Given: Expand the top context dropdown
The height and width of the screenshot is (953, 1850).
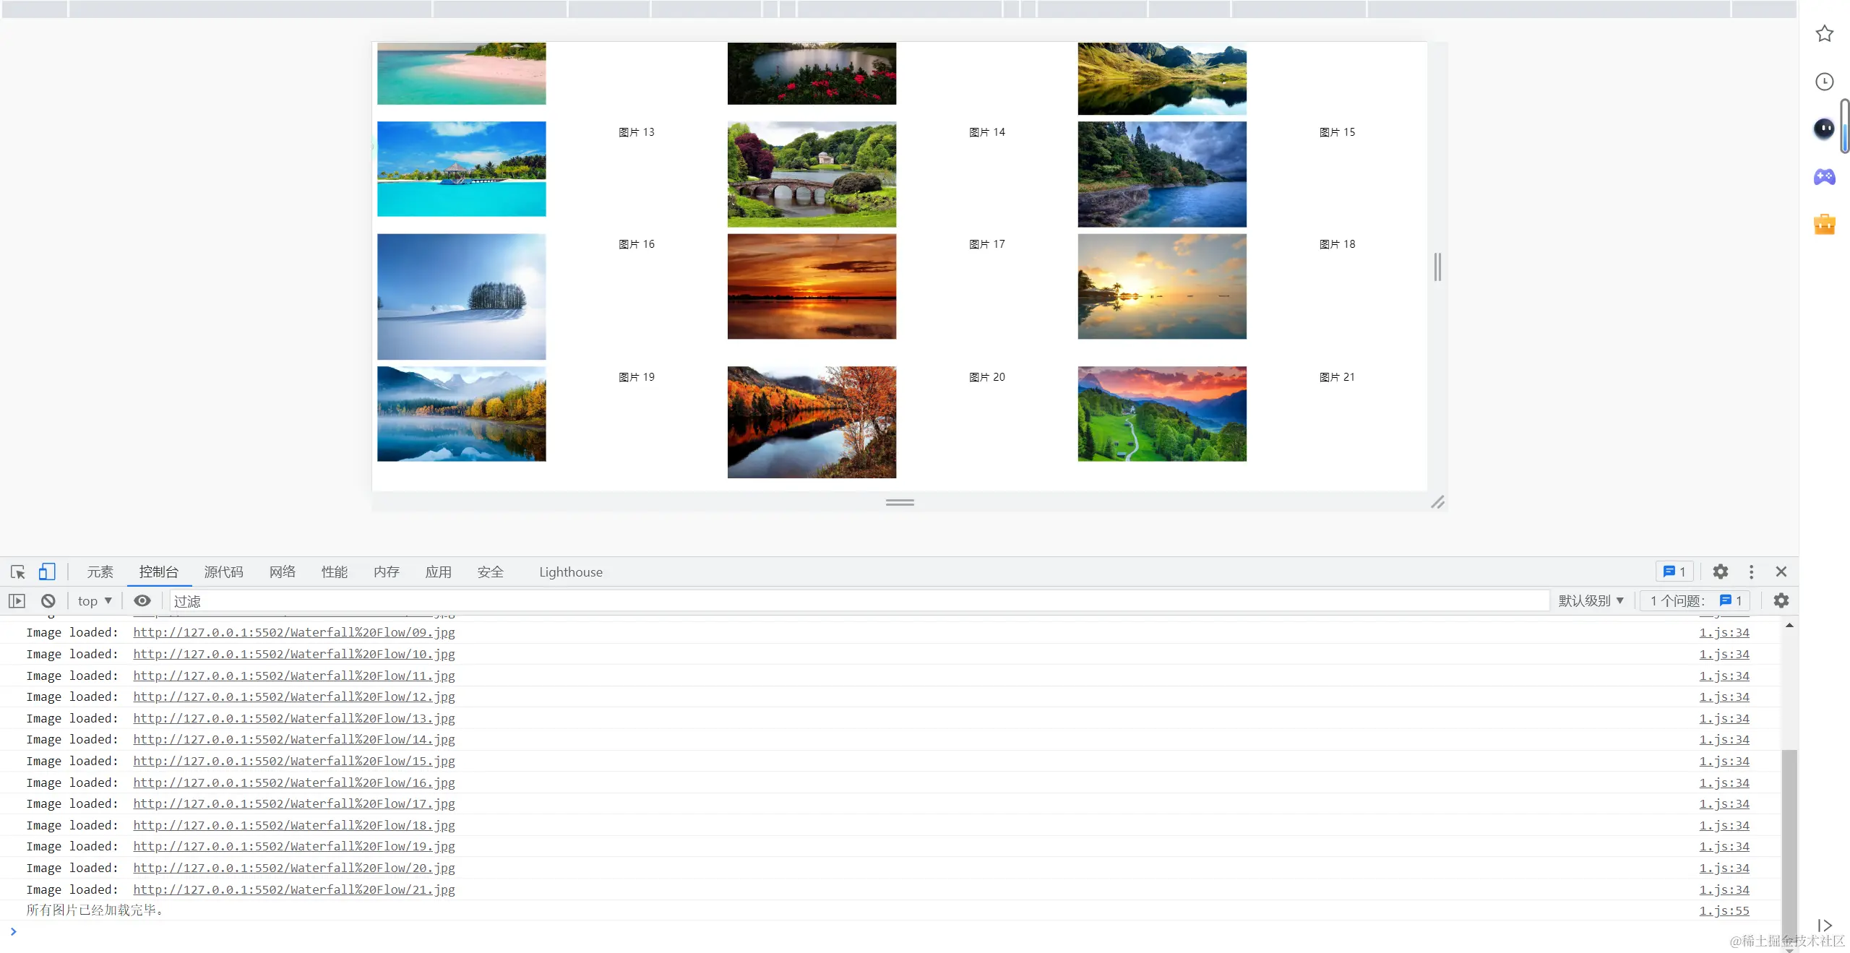Looking at the screenshot, I should pos(95,601).
